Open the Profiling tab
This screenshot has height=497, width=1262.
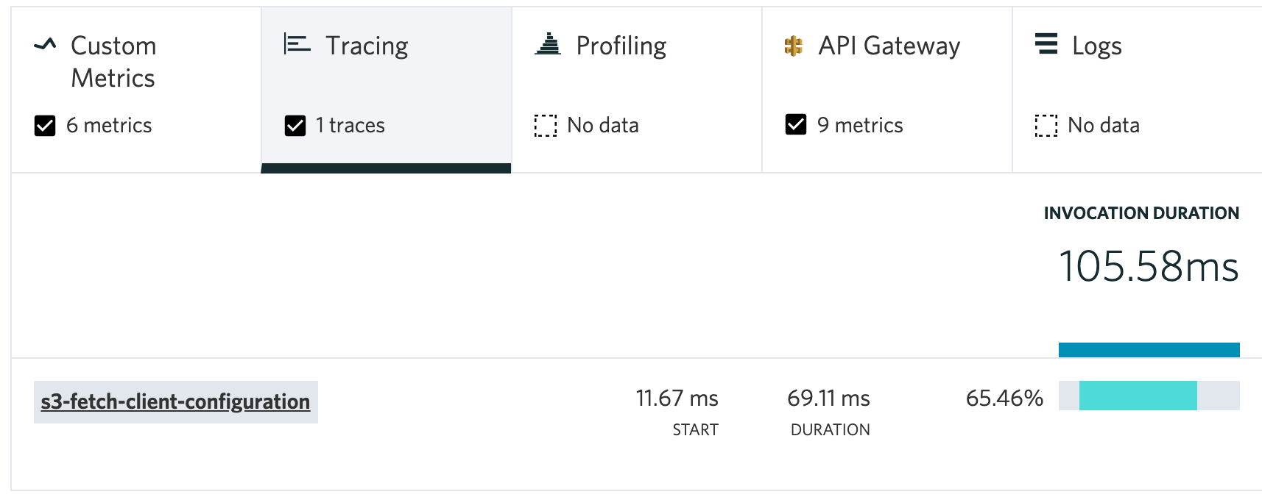click(621, 46)
